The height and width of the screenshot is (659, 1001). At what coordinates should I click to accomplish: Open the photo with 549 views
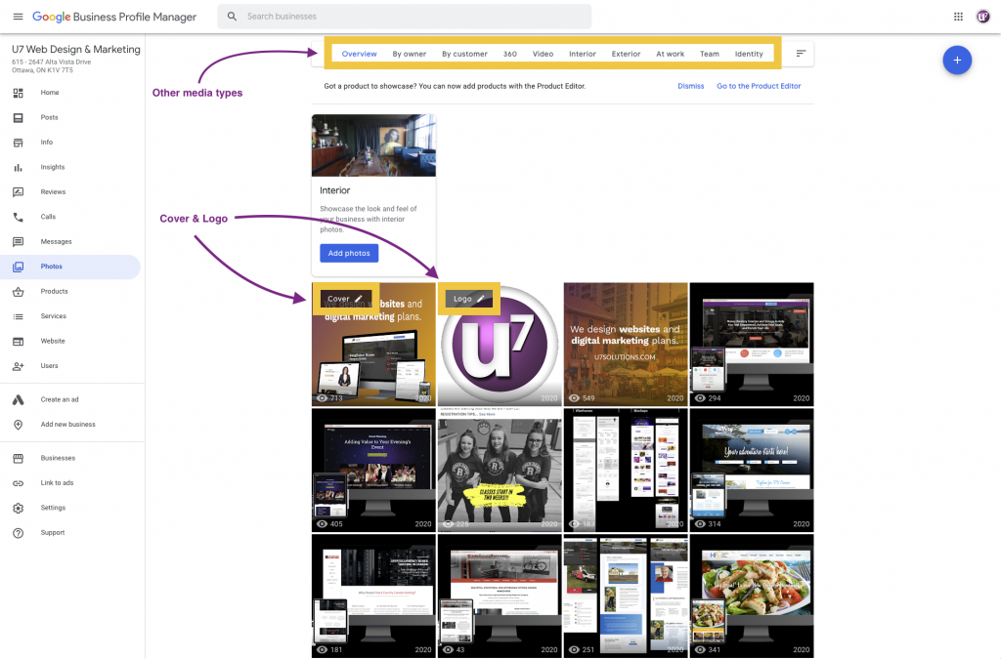point(626,345)
